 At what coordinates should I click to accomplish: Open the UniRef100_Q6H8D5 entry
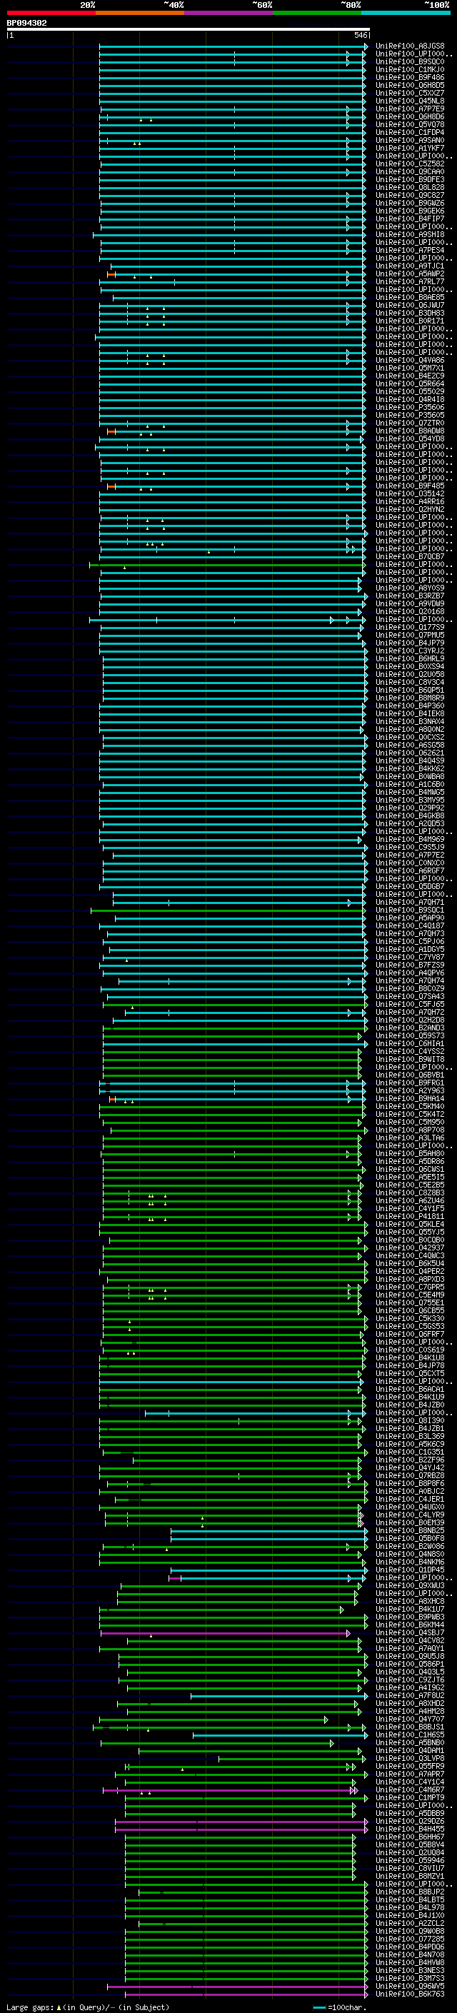pos(410,85)
